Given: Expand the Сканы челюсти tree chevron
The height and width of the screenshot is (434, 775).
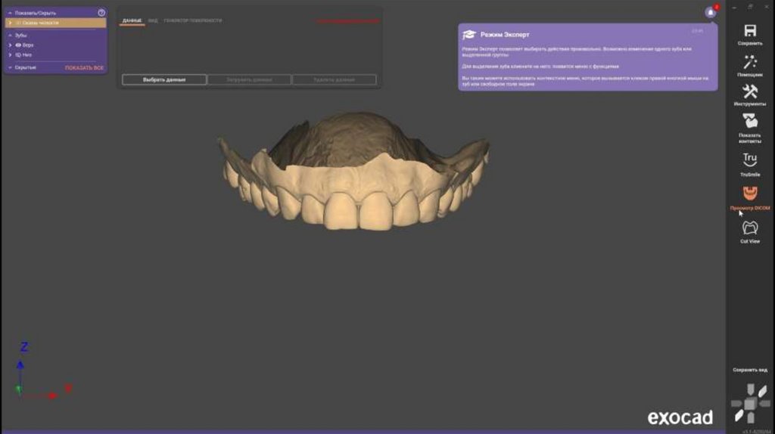Looking at the screenshot, I should (11, 23).
